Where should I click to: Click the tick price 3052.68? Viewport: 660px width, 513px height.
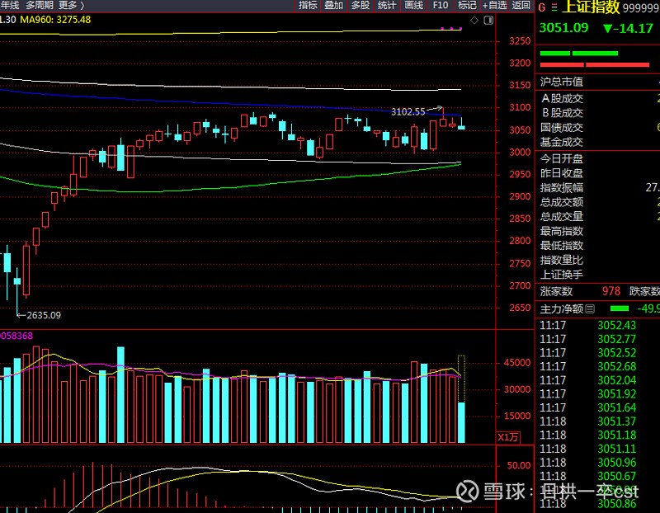tap(616, 366)
